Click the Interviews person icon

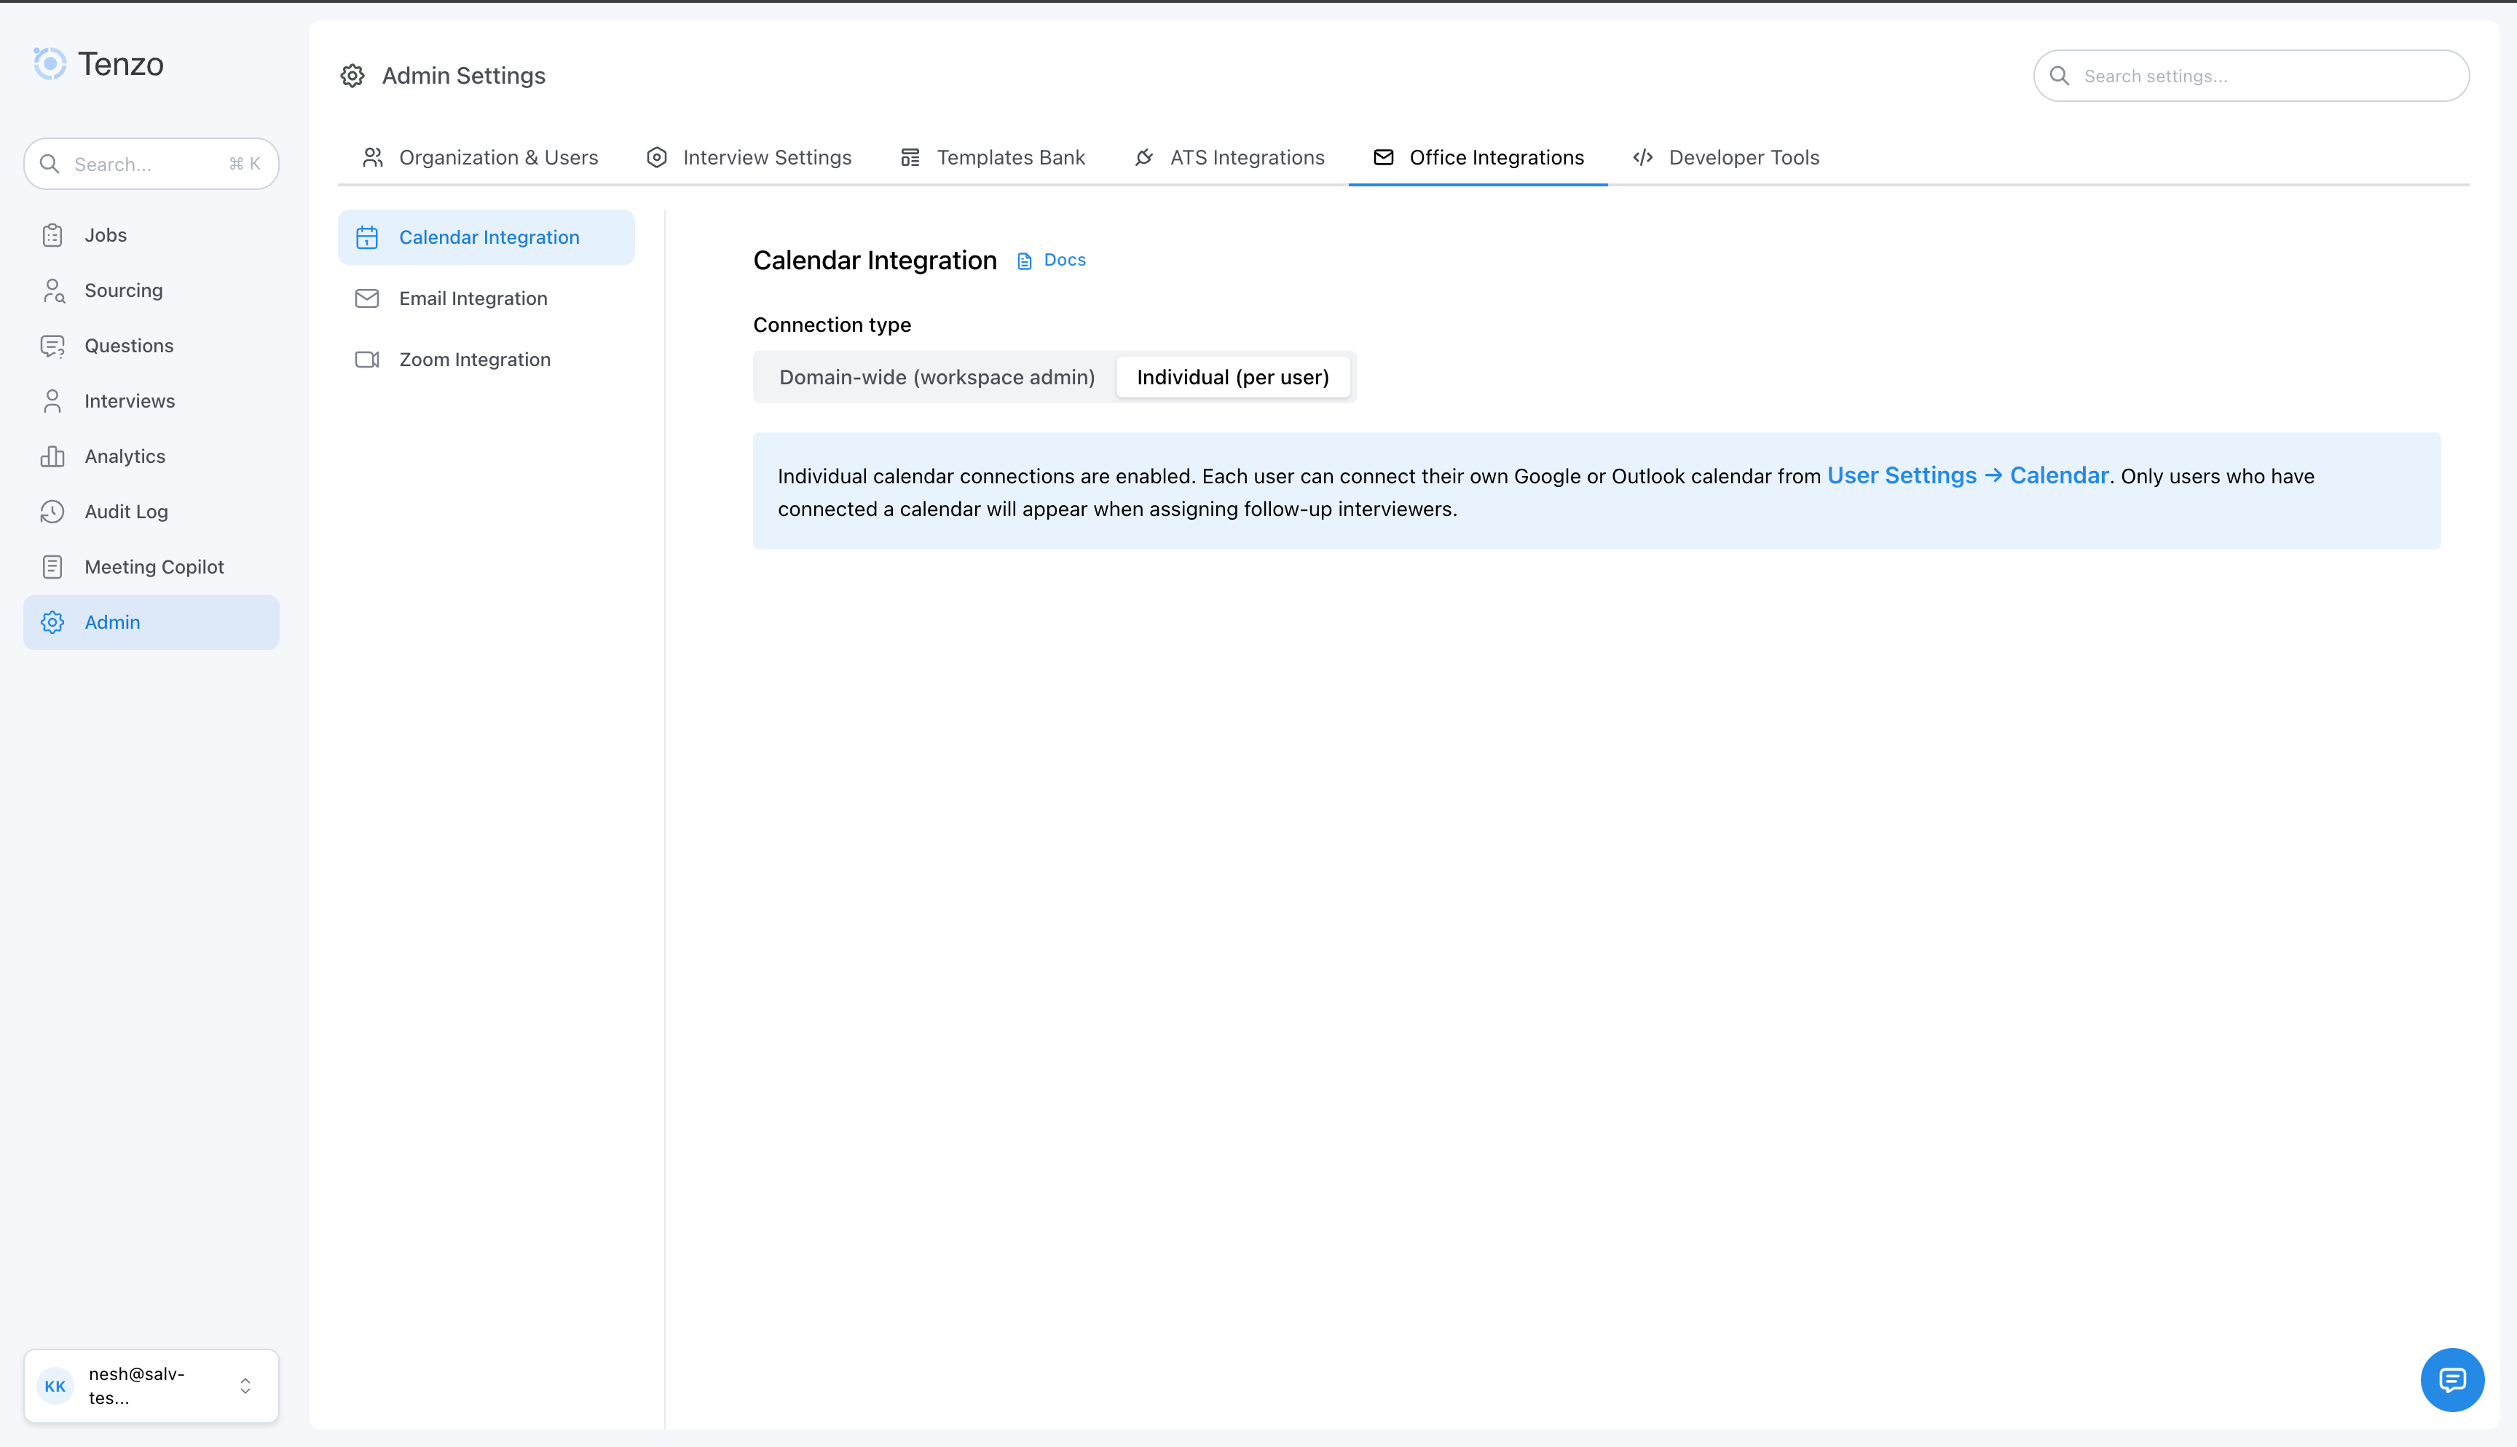(x=52, y=402)
